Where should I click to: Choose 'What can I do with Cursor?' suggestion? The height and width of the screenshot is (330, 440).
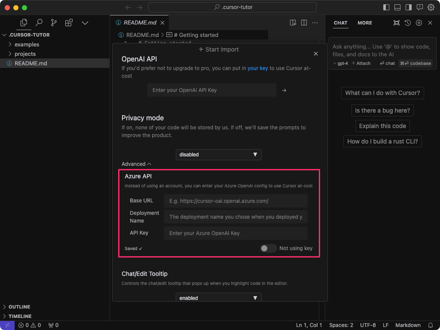382,93
